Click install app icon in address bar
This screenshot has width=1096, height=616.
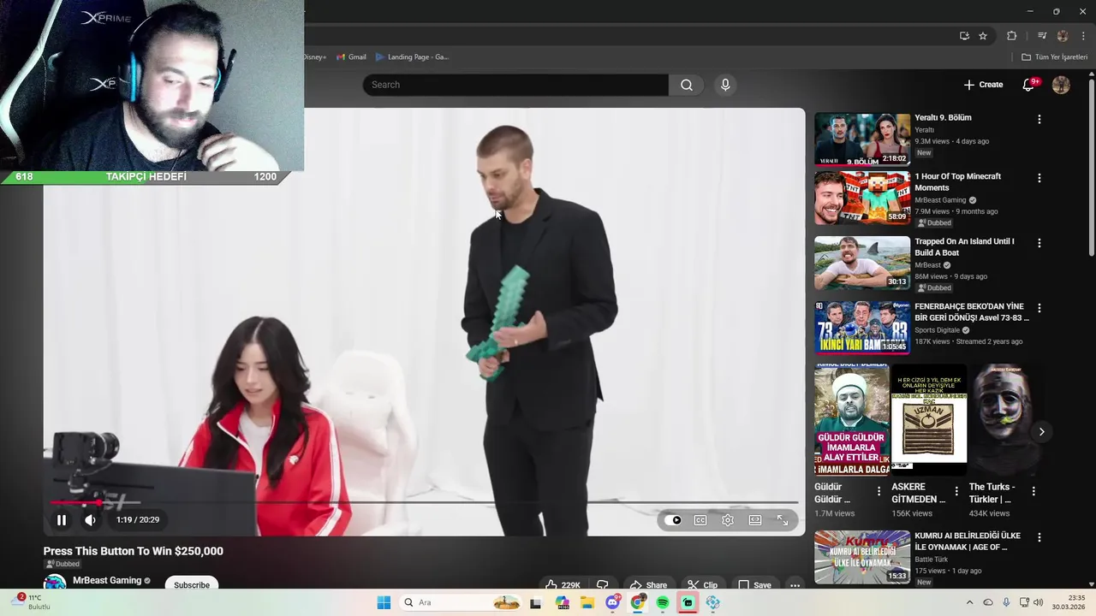point(964,36)
